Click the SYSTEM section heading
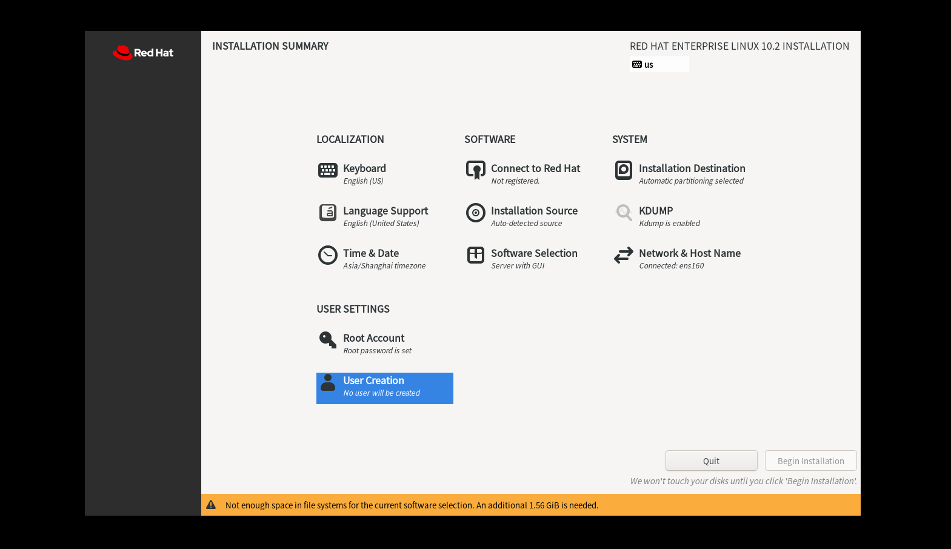Image resolution: width=951 pixels, height=549 pixels. 630,139
